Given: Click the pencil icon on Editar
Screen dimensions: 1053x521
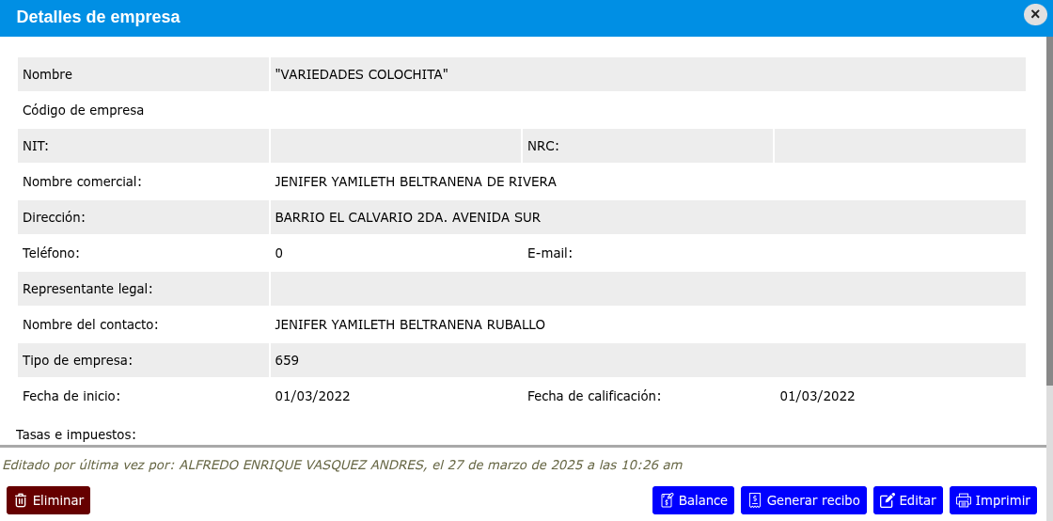Looking at the screenshot, I should pyautogui.click(x=888, y=500).
